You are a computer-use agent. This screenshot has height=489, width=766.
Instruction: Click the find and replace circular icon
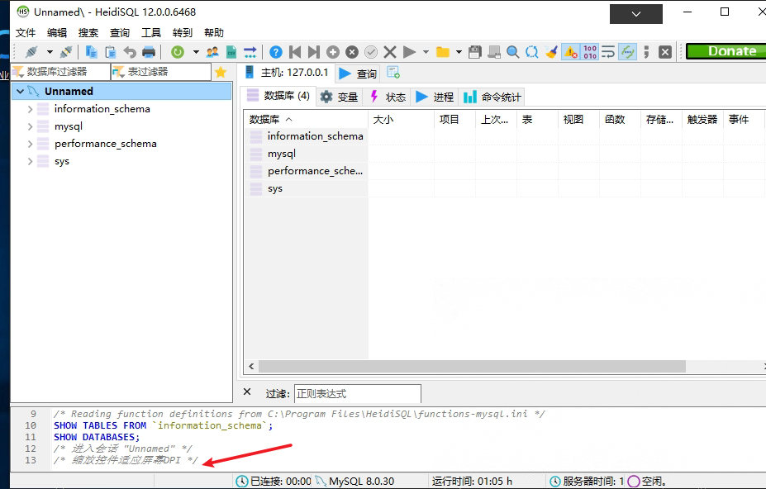pos(532,52)
